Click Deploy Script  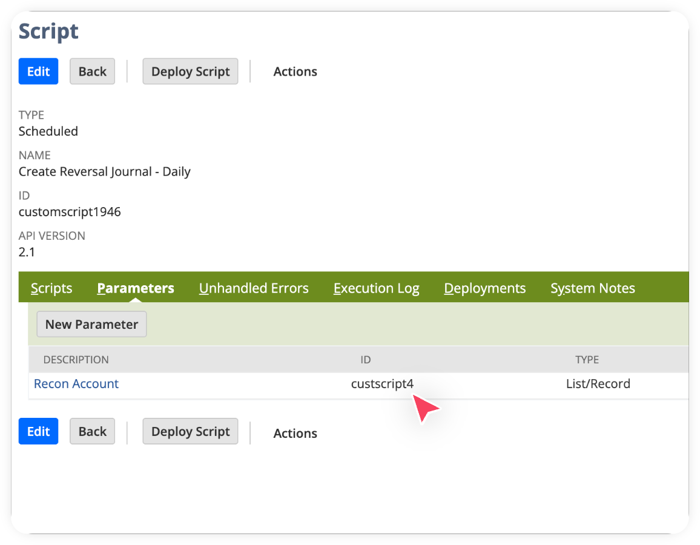190,71
